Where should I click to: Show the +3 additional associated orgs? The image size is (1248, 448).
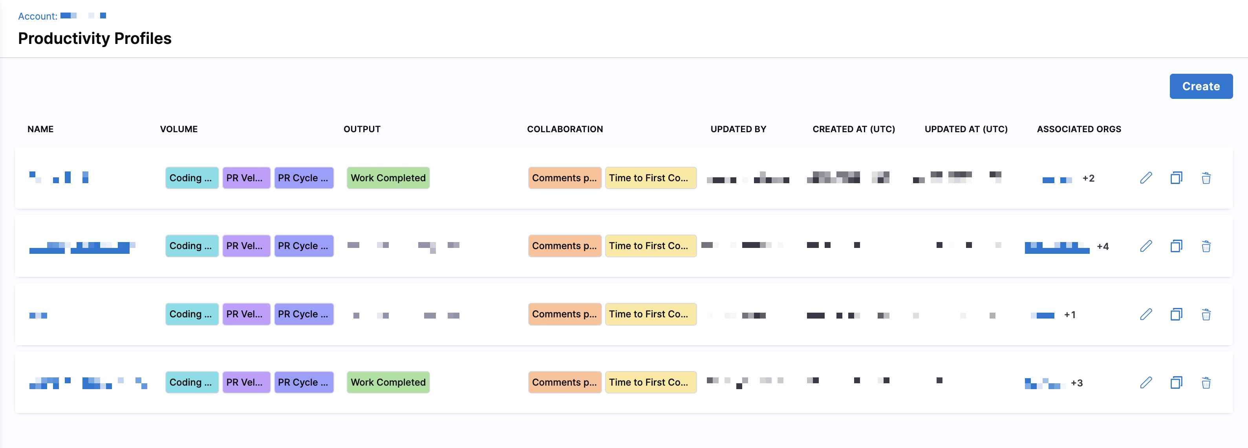[1076, 383]
